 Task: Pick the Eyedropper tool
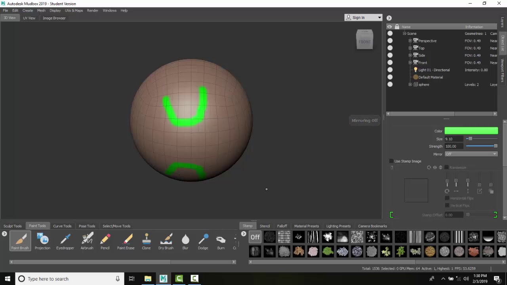point(65,241)
